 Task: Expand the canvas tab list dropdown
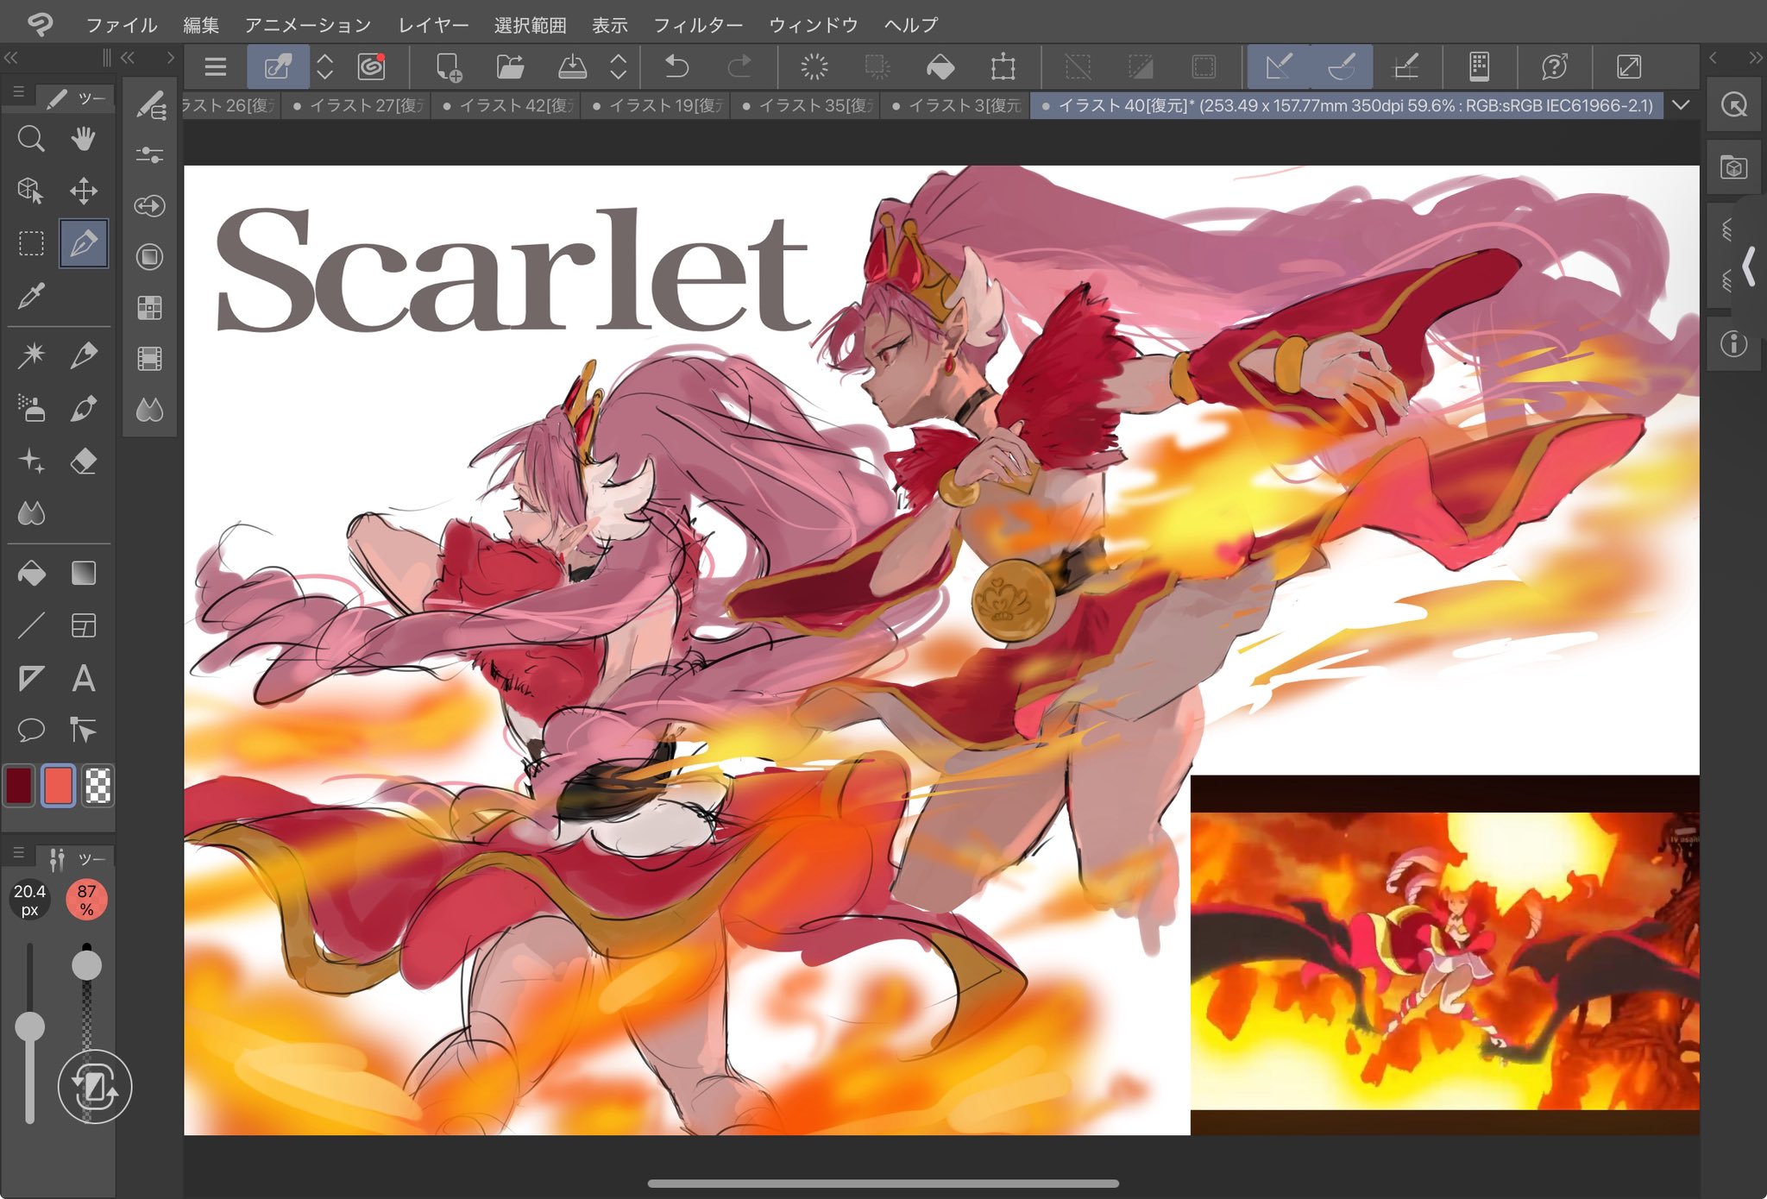[1681, 105]
